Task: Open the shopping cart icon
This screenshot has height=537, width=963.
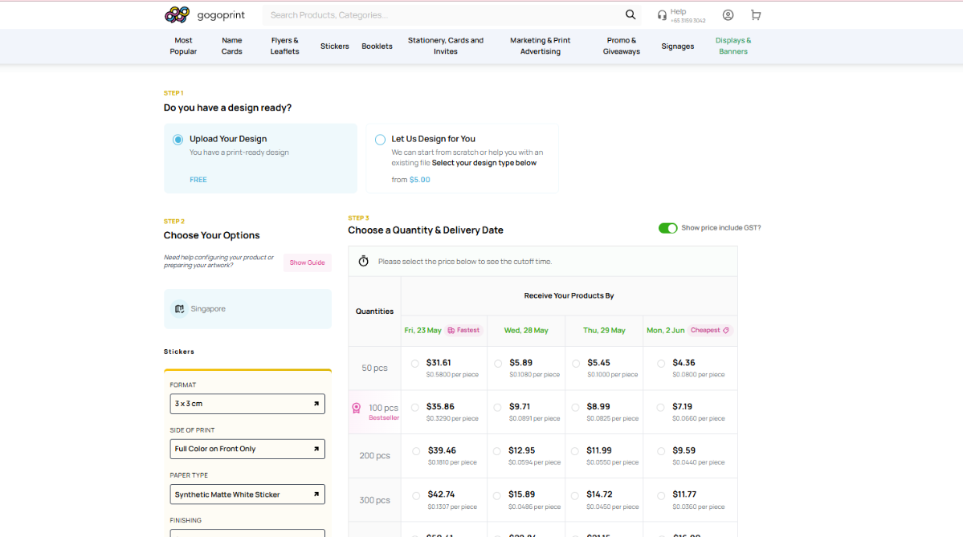Action: click(x=756, y=15)
